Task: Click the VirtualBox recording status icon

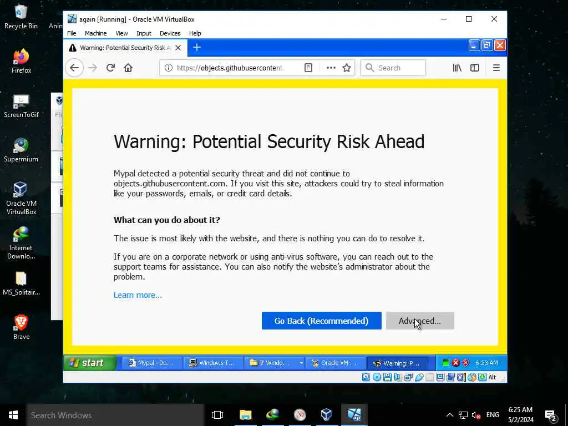Action: click(450, 377)
